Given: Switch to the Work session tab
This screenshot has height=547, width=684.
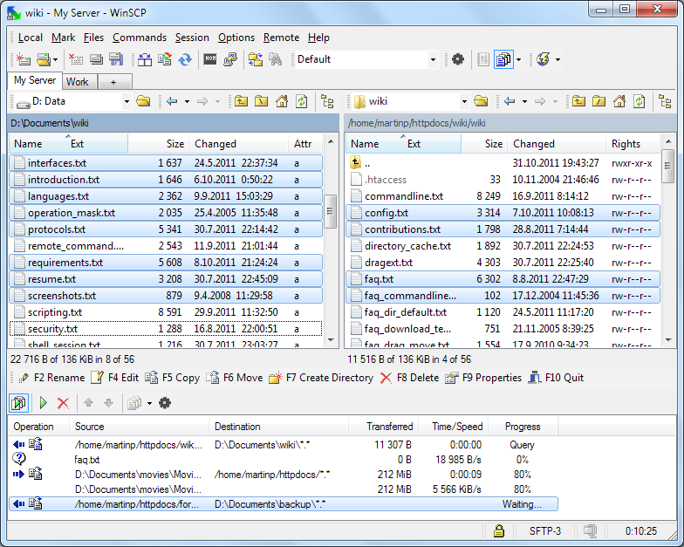Looking at the screenshot, I should click(x=78, y=82).
